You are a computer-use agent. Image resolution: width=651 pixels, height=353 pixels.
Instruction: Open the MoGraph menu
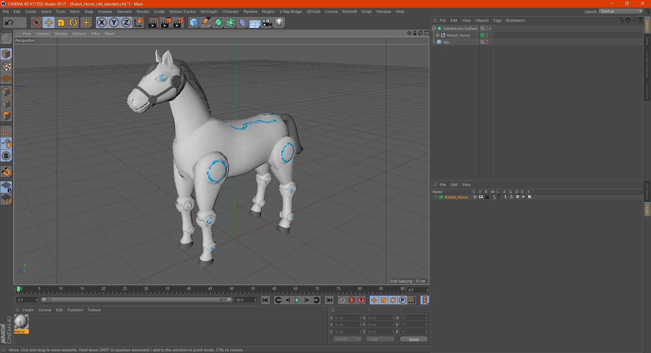(209, 12)
